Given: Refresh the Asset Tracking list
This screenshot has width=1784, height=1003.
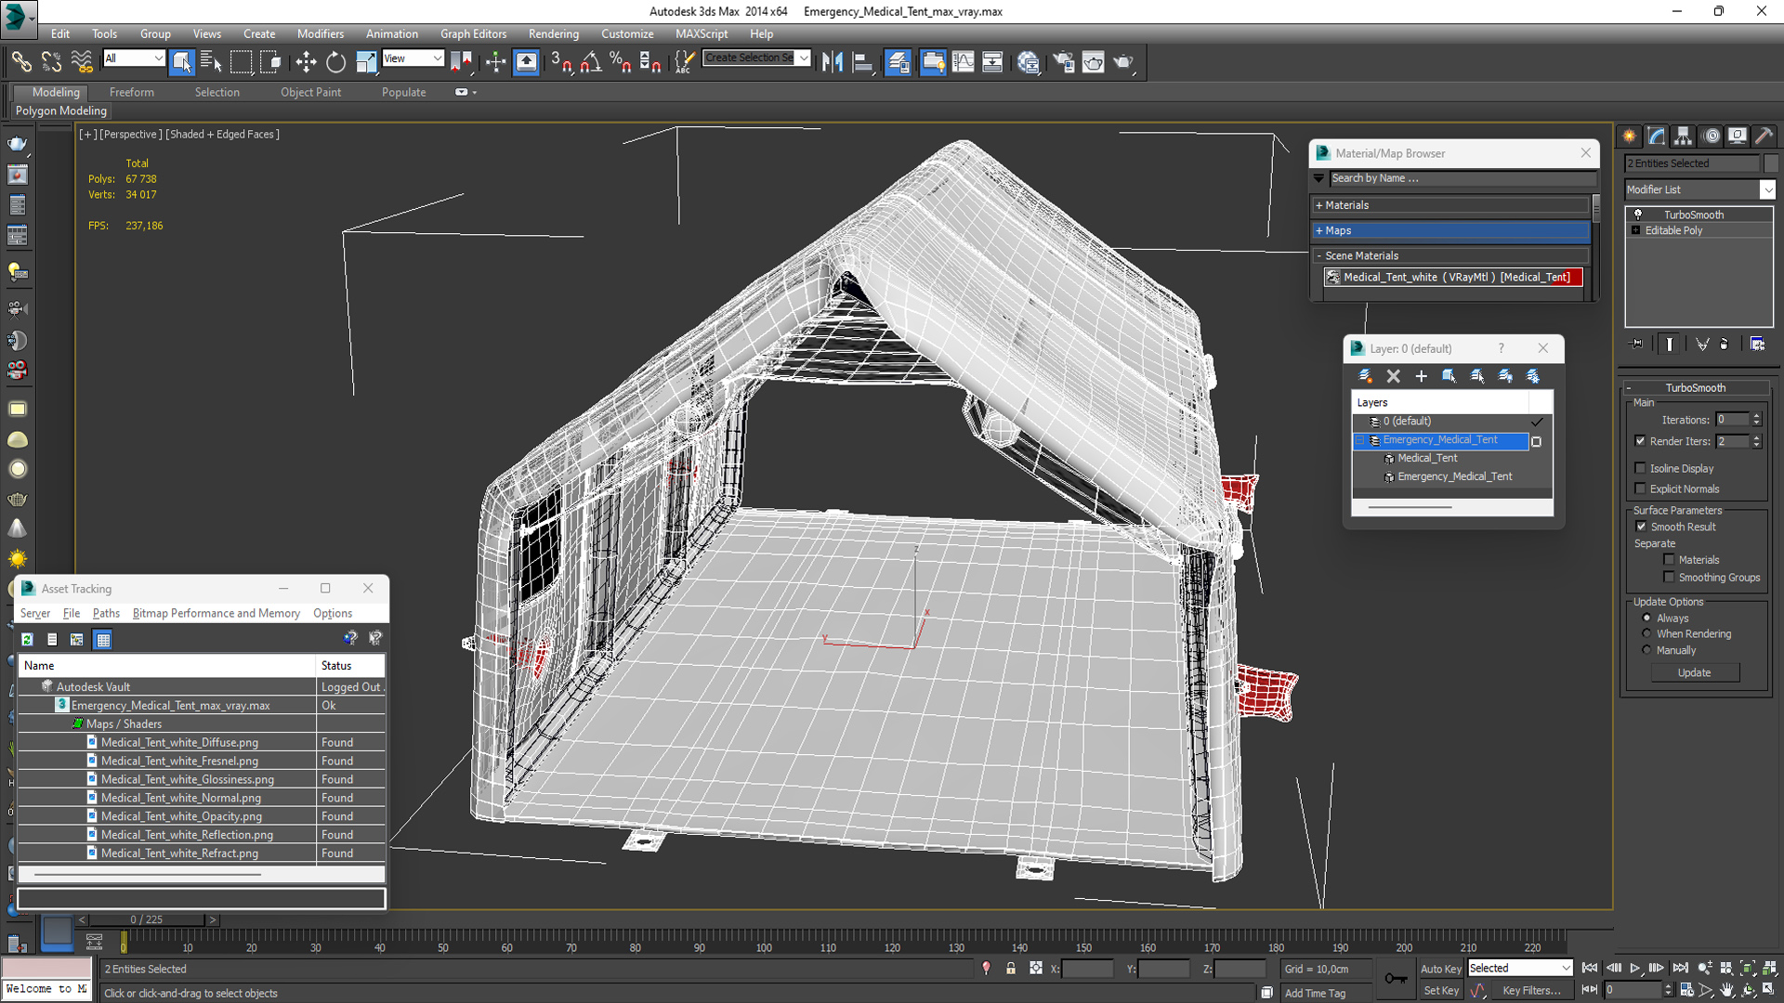Looking at the screenshot, I should click(27, 639).
